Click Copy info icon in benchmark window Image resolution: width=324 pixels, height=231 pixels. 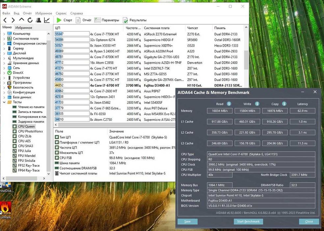click(284, 104)
